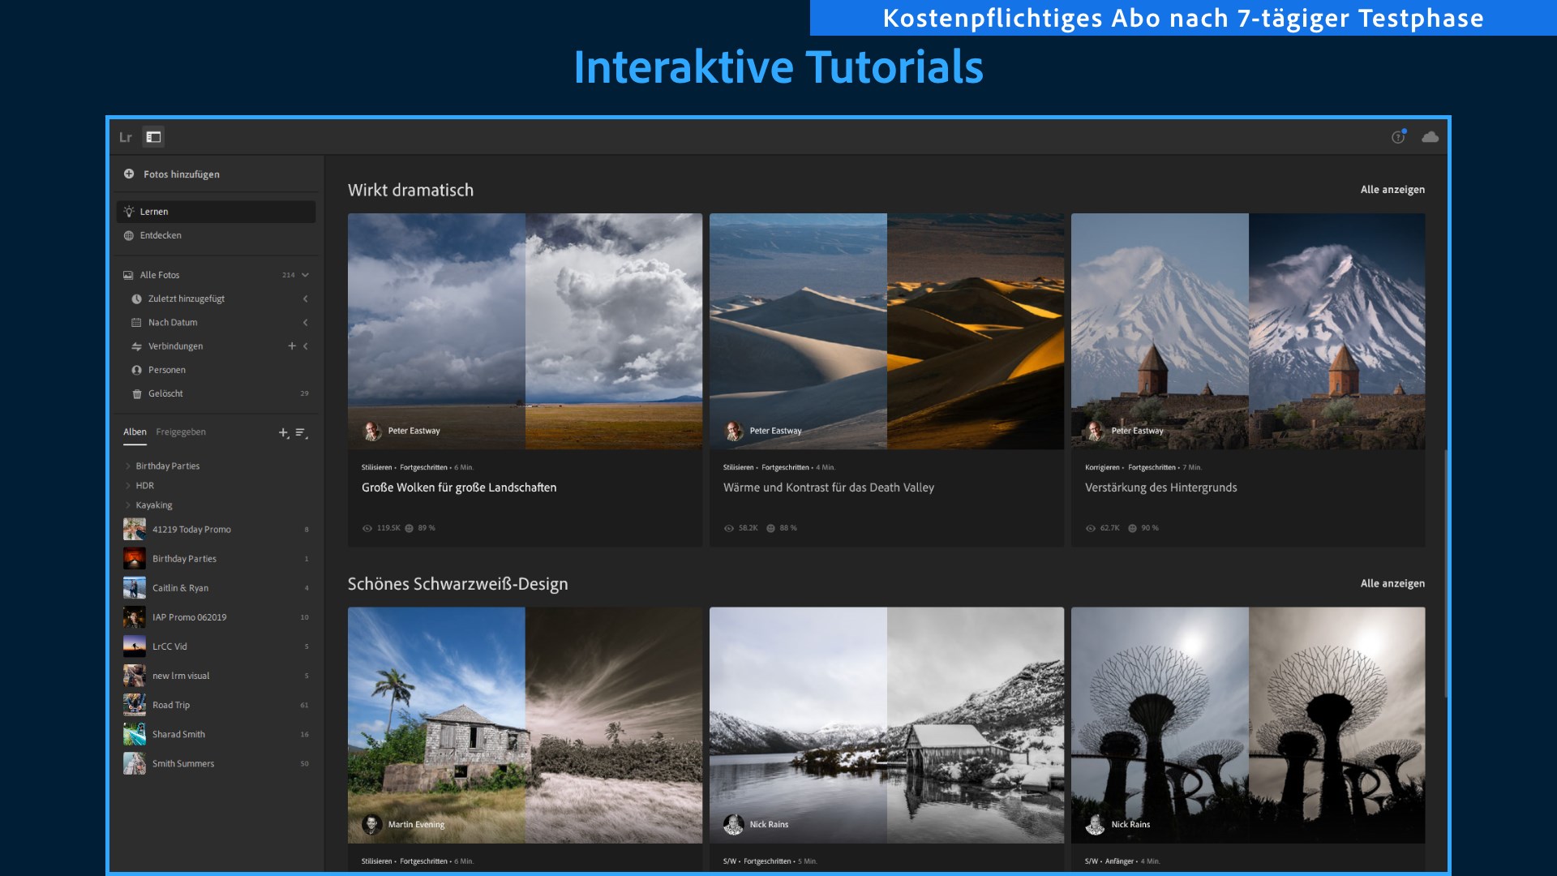Click the vertical scrollbar of tutorials
Screen dimensions: 1557x876
coord(1445,572)
